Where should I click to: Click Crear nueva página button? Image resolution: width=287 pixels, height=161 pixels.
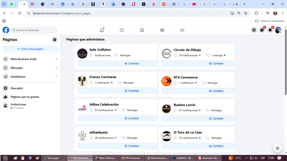(30, 49)
